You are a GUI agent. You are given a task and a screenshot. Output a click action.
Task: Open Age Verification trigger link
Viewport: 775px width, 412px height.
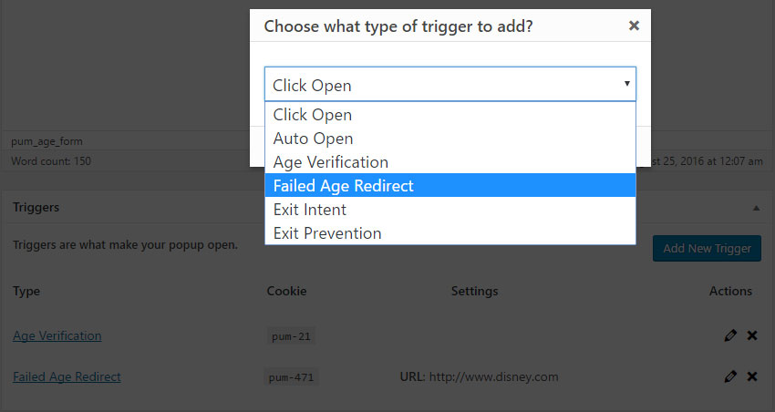pos(57,335)
